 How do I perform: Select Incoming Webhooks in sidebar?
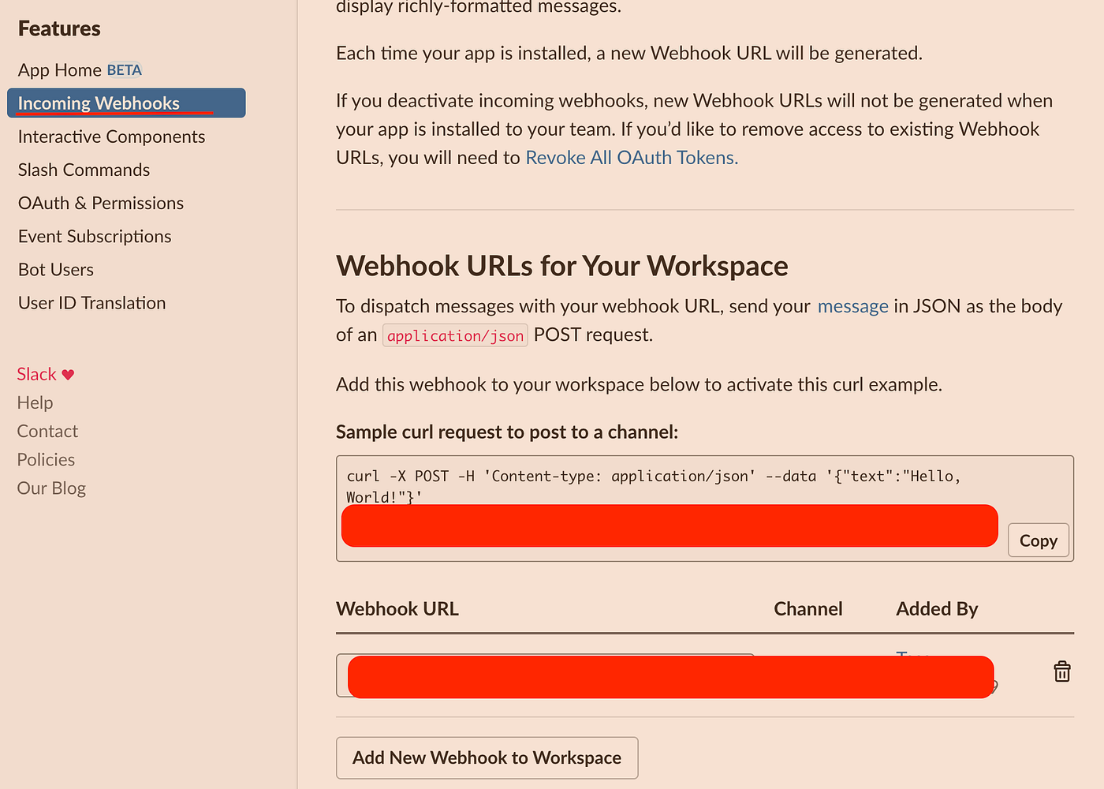[126, 103]
